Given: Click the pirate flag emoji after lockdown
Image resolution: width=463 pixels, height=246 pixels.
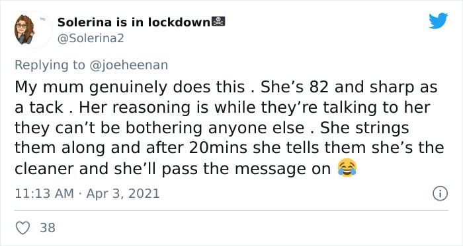Looking at the screenshot, I should point(218,22).
